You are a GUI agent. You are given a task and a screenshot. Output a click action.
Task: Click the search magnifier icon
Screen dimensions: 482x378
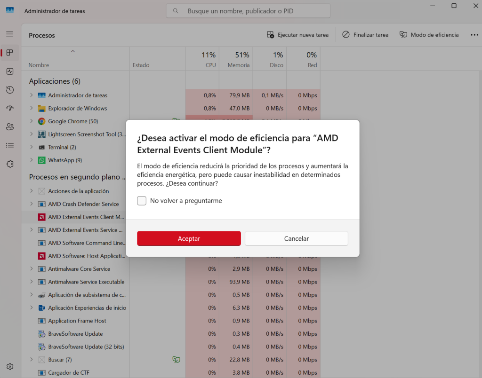pos(176,11)
